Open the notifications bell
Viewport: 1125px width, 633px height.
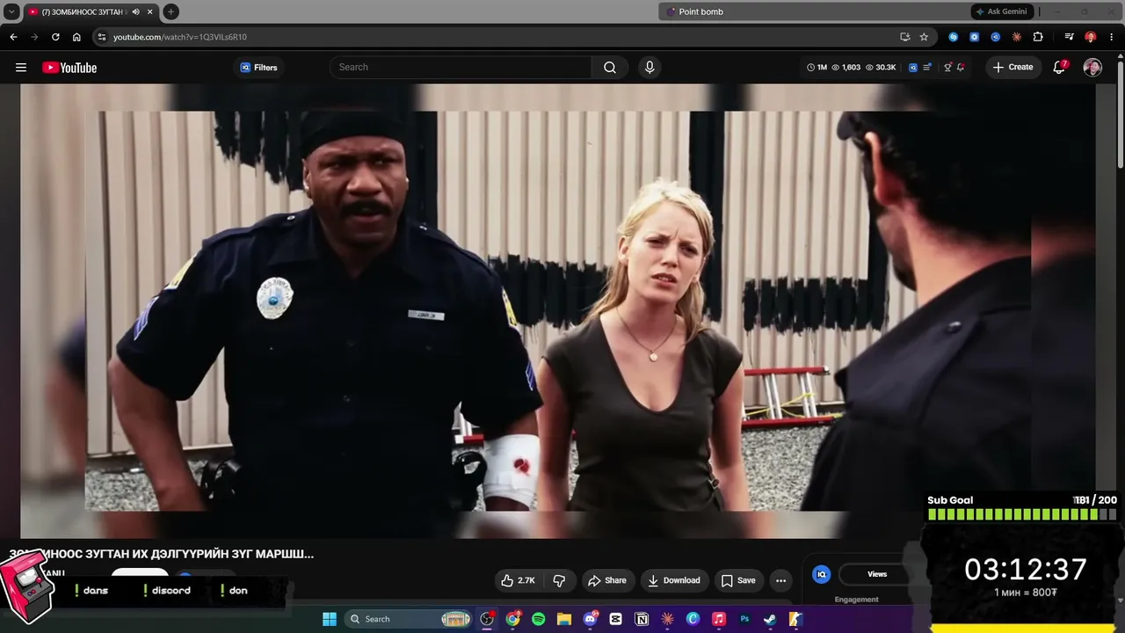(x=1059, y=68)
